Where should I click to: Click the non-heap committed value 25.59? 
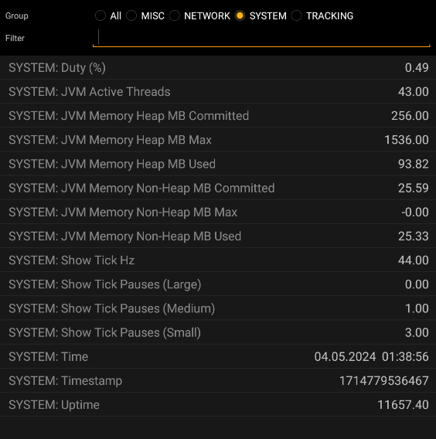(x=414, y=188)
